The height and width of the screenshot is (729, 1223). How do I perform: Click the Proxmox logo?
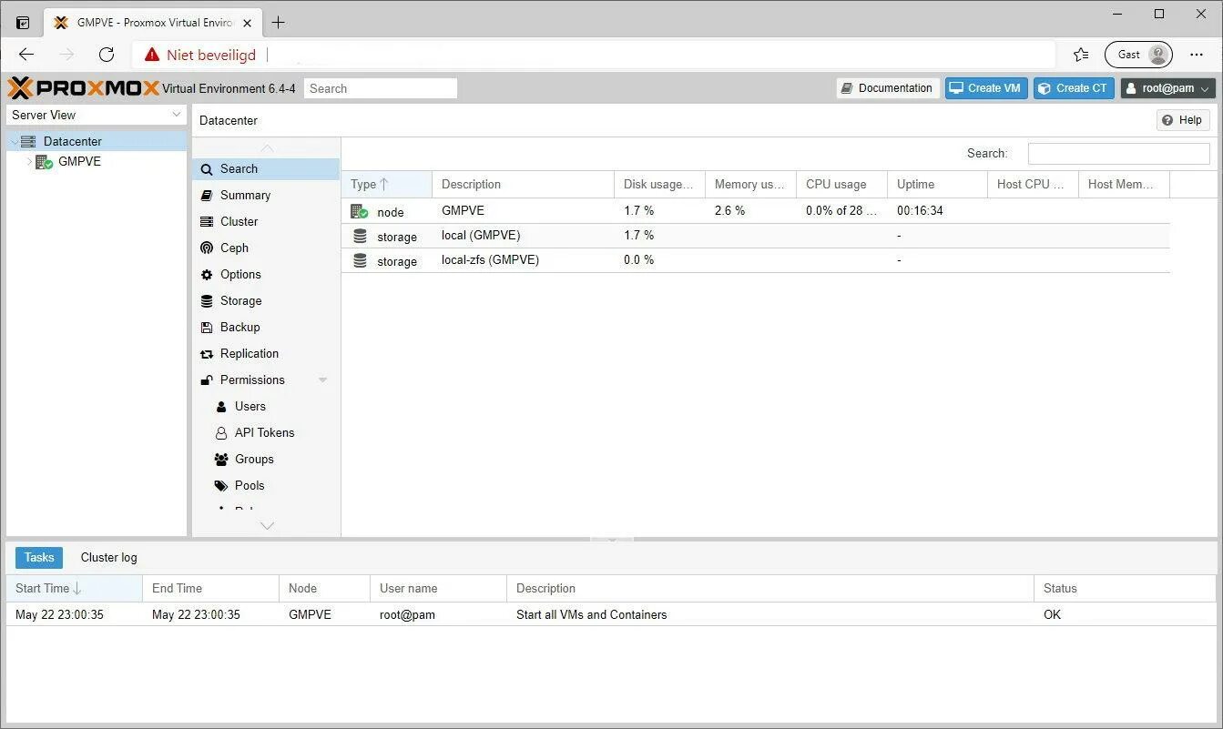[84, 88]
